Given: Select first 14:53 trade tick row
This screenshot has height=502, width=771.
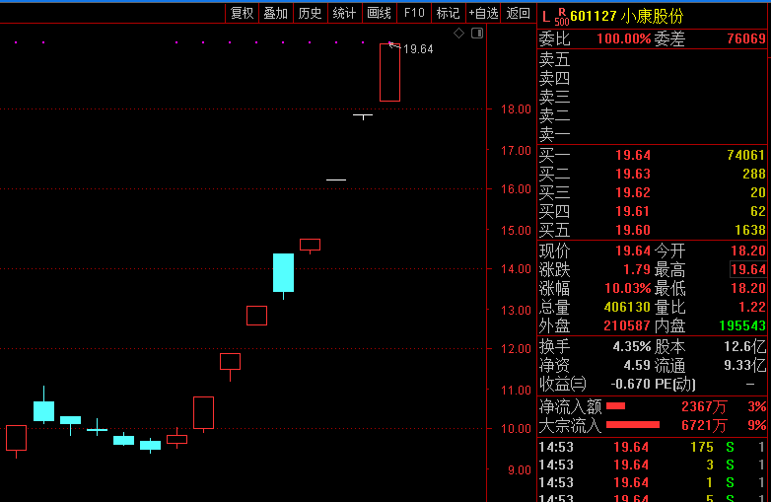Looking at the screenshot, I should click(653, 447).
